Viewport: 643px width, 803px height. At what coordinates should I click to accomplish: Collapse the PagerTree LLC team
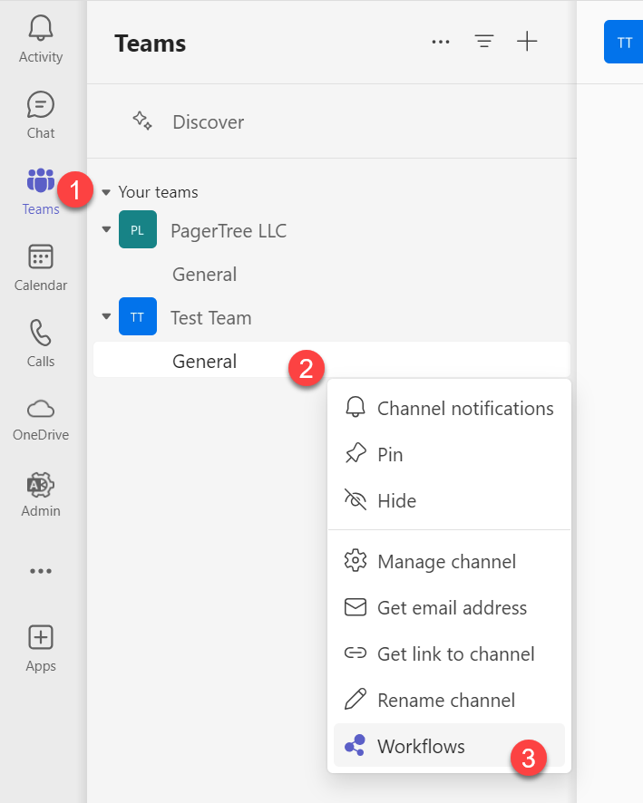tap(106, 229)
